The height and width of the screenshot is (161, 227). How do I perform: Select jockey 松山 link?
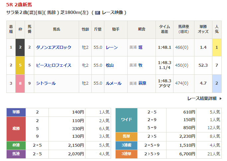click(x=110, y=65)
